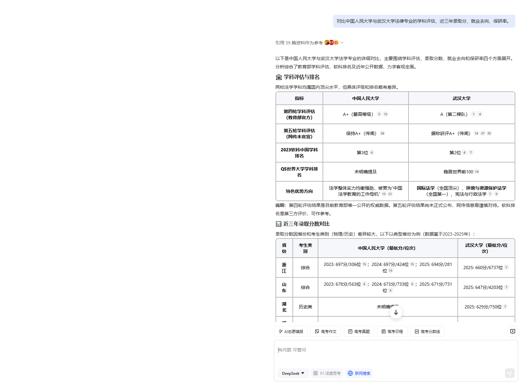The width and height of the screenshot is (522, 385).
Task: Open citation 15 after 2024: 697分/424位
Action: [412, 264]
